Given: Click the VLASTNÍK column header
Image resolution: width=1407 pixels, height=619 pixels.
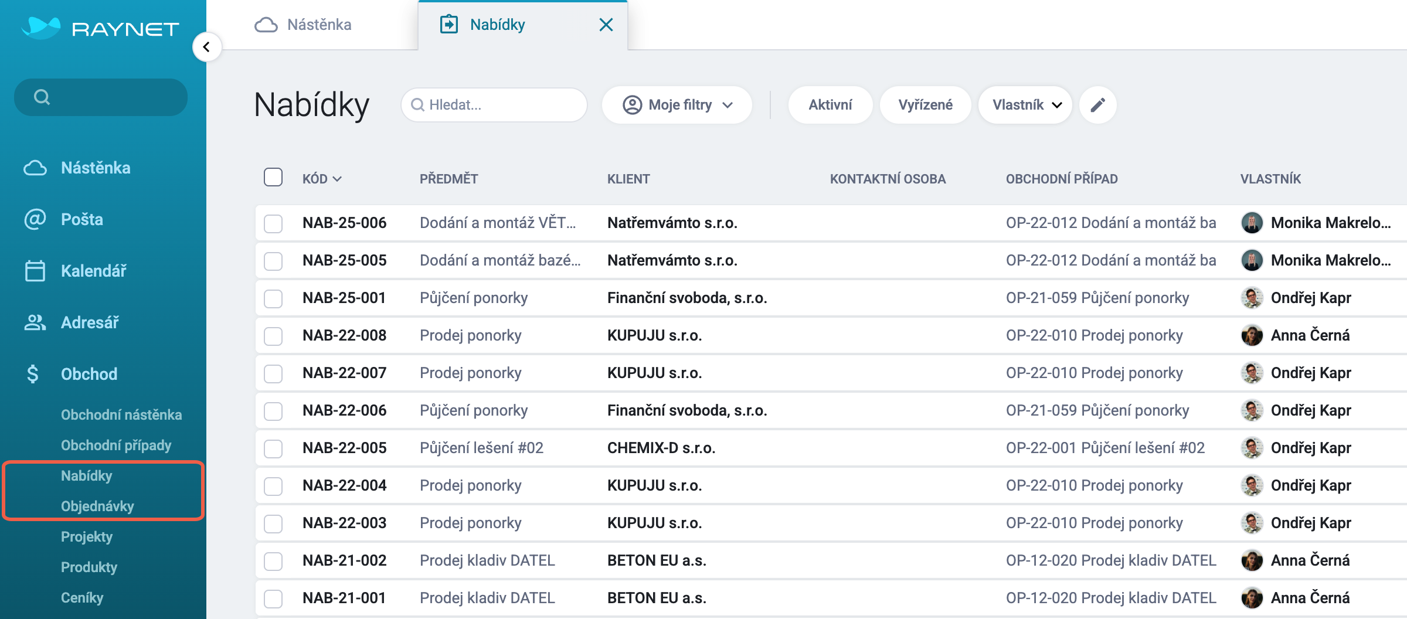Looking at the screenshot, I should click(1270, 179).
